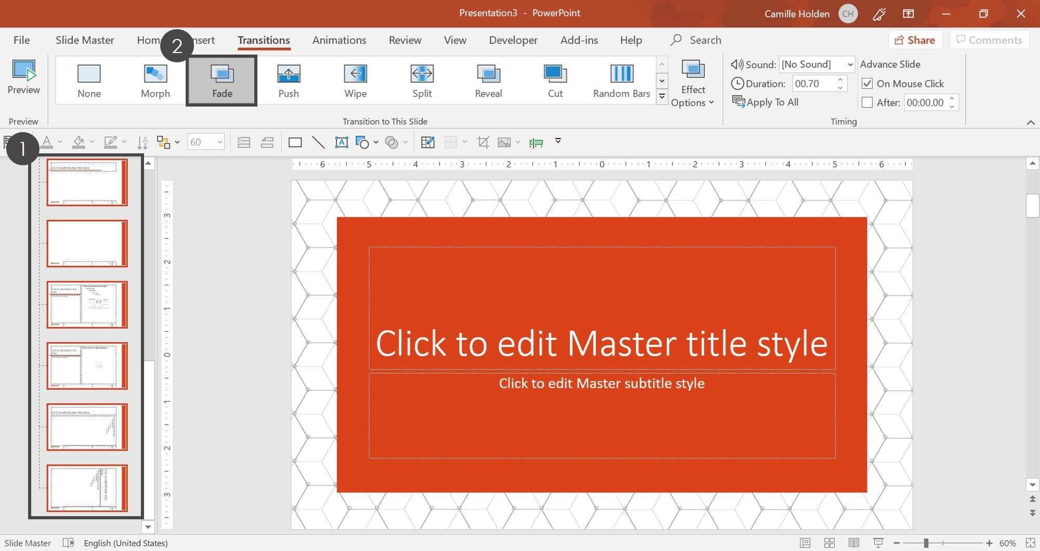Screen dimensions: 1040x551
Task: Open the Slide Master tab
Action: coord(85,40)
